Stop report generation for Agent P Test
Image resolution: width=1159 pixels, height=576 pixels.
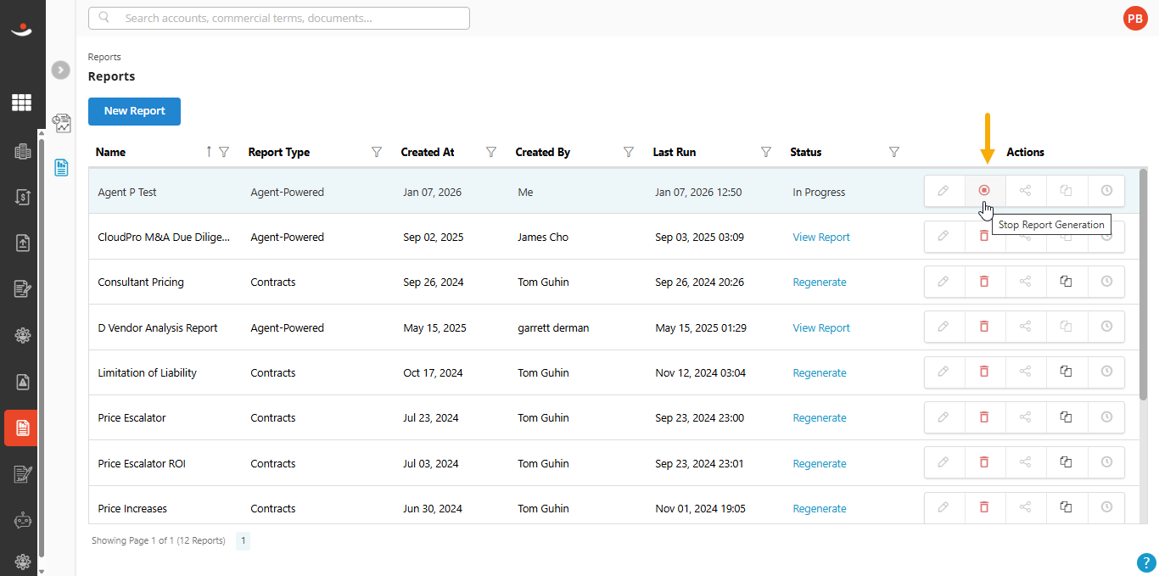point(984,191)
